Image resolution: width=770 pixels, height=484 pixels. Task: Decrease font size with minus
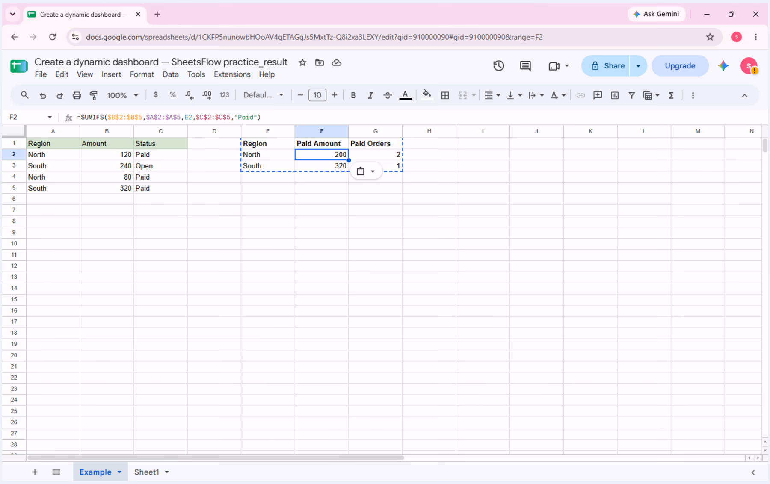pos(300,95)
